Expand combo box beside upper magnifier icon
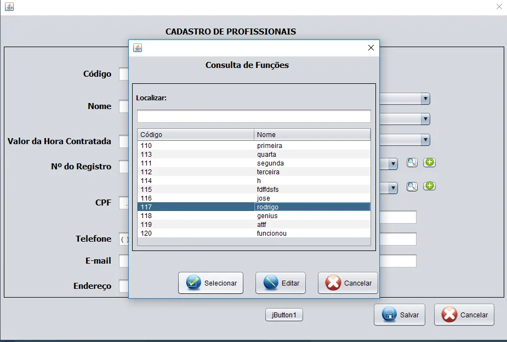Screen dimensions: 507x342 click(393, 163)
